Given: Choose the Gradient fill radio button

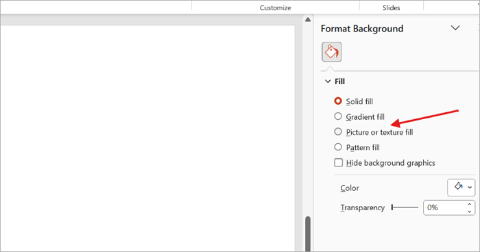Looking at the screenshot, I should [x=338, y=116].
